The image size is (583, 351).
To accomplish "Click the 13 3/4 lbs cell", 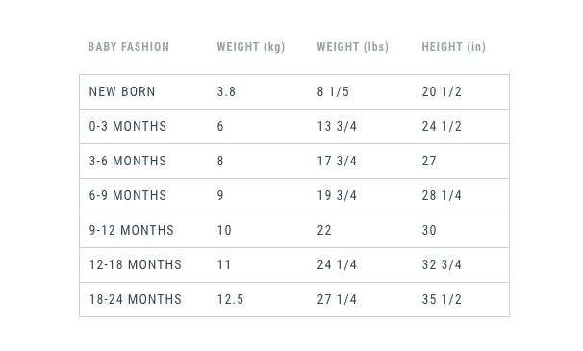I will tap(337, 126).
